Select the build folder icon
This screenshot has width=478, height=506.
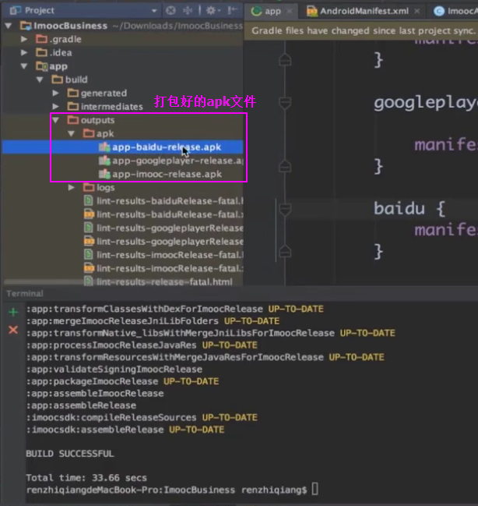58,80
